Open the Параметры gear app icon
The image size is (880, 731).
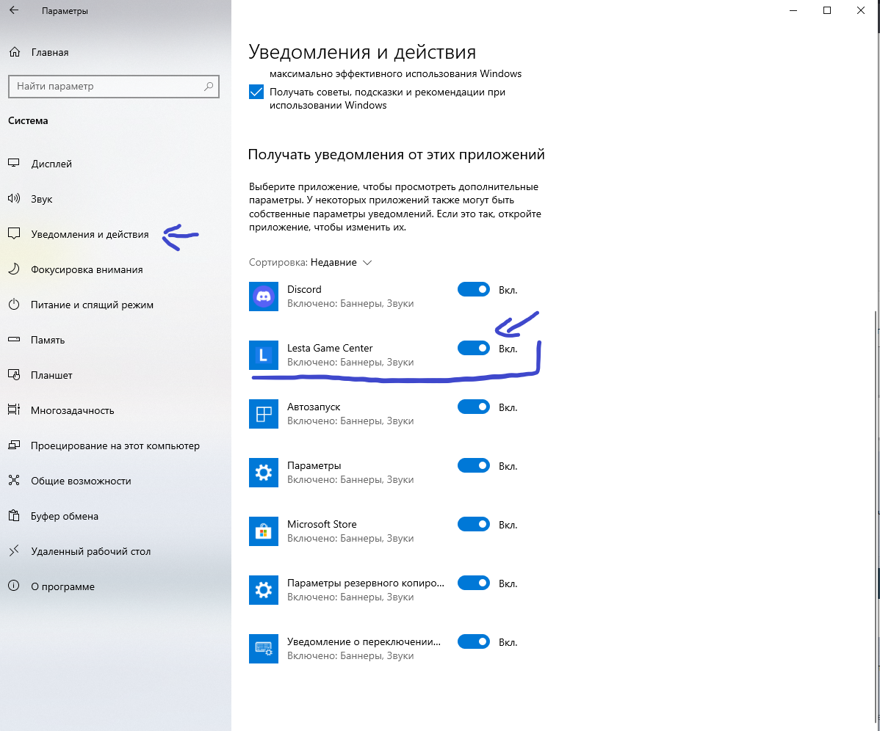(264, 473)
